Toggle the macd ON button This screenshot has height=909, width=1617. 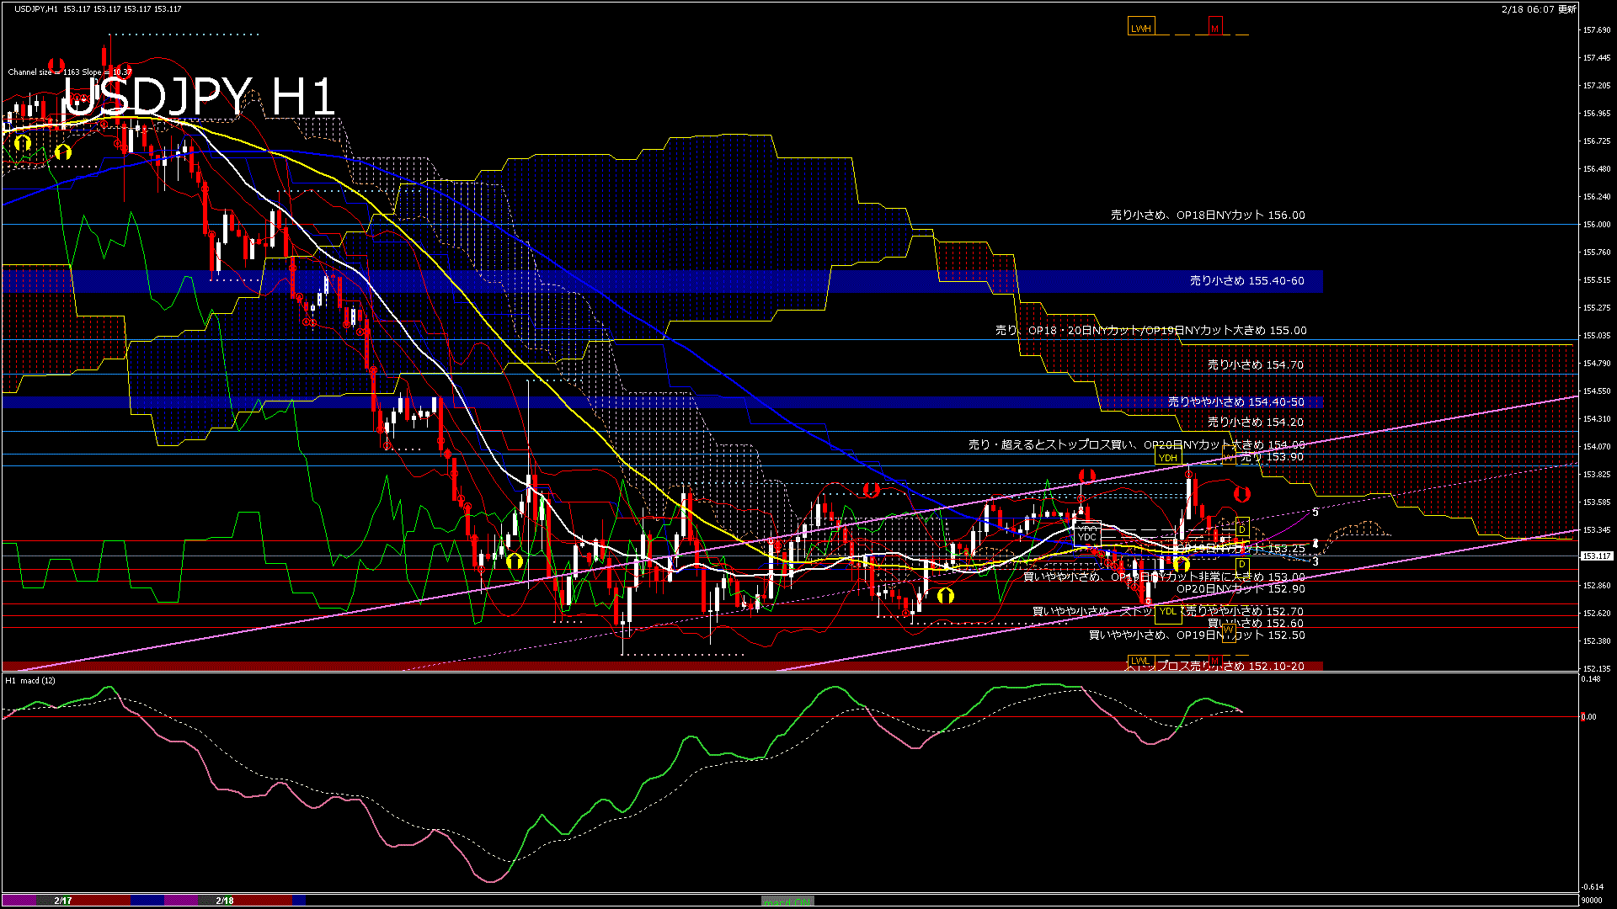coord(787,901)
